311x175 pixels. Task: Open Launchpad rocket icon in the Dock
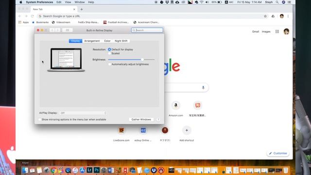click(47, 170)
